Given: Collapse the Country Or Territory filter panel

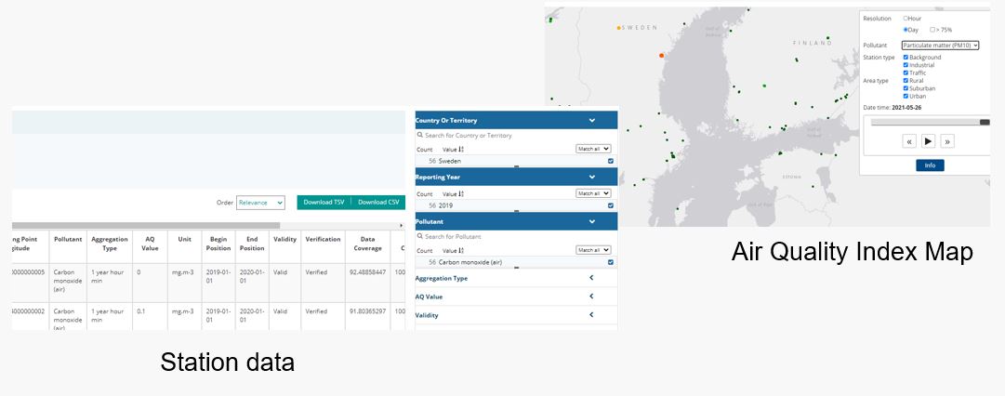Looking at the screenshot, I should coord(592,120).
